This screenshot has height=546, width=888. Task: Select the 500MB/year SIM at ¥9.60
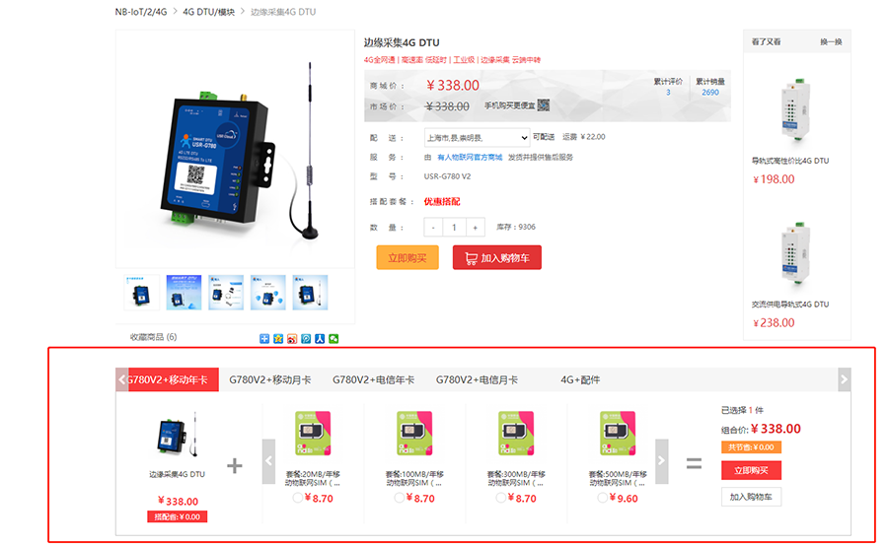603,498
